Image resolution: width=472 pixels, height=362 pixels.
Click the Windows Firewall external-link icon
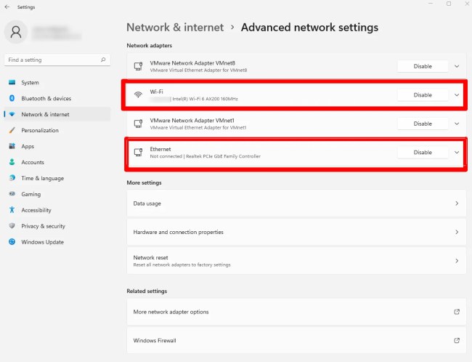(457, 340)
